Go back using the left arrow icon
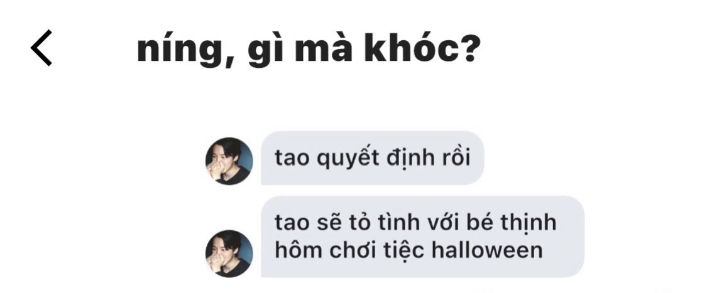The width and height of the screenshot is (707, 293). 41,48
